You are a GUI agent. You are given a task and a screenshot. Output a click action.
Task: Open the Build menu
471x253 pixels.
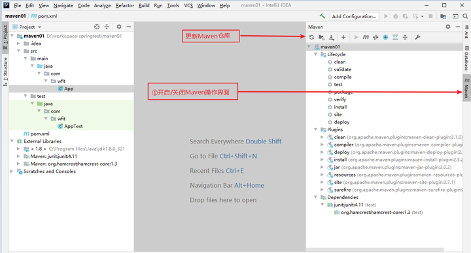[x=144, y=5]
